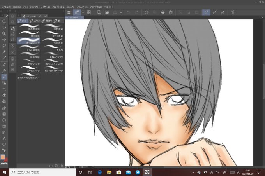Switch to the リアル水彩 brush tab

tap(35, 21)
